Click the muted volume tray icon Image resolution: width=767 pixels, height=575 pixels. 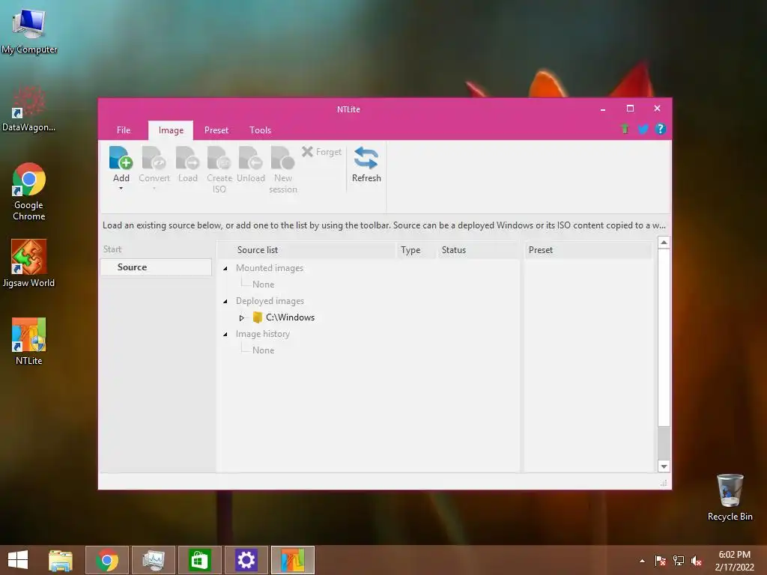point(697,561)
